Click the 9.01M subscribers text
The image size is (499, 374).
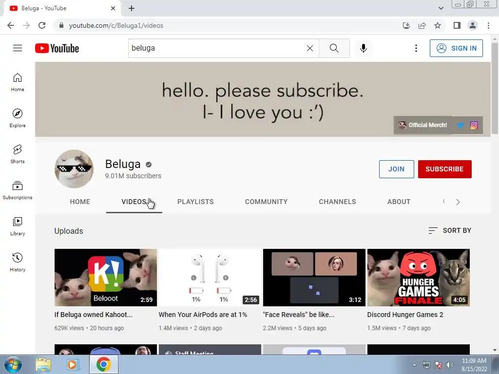point(133,176)
